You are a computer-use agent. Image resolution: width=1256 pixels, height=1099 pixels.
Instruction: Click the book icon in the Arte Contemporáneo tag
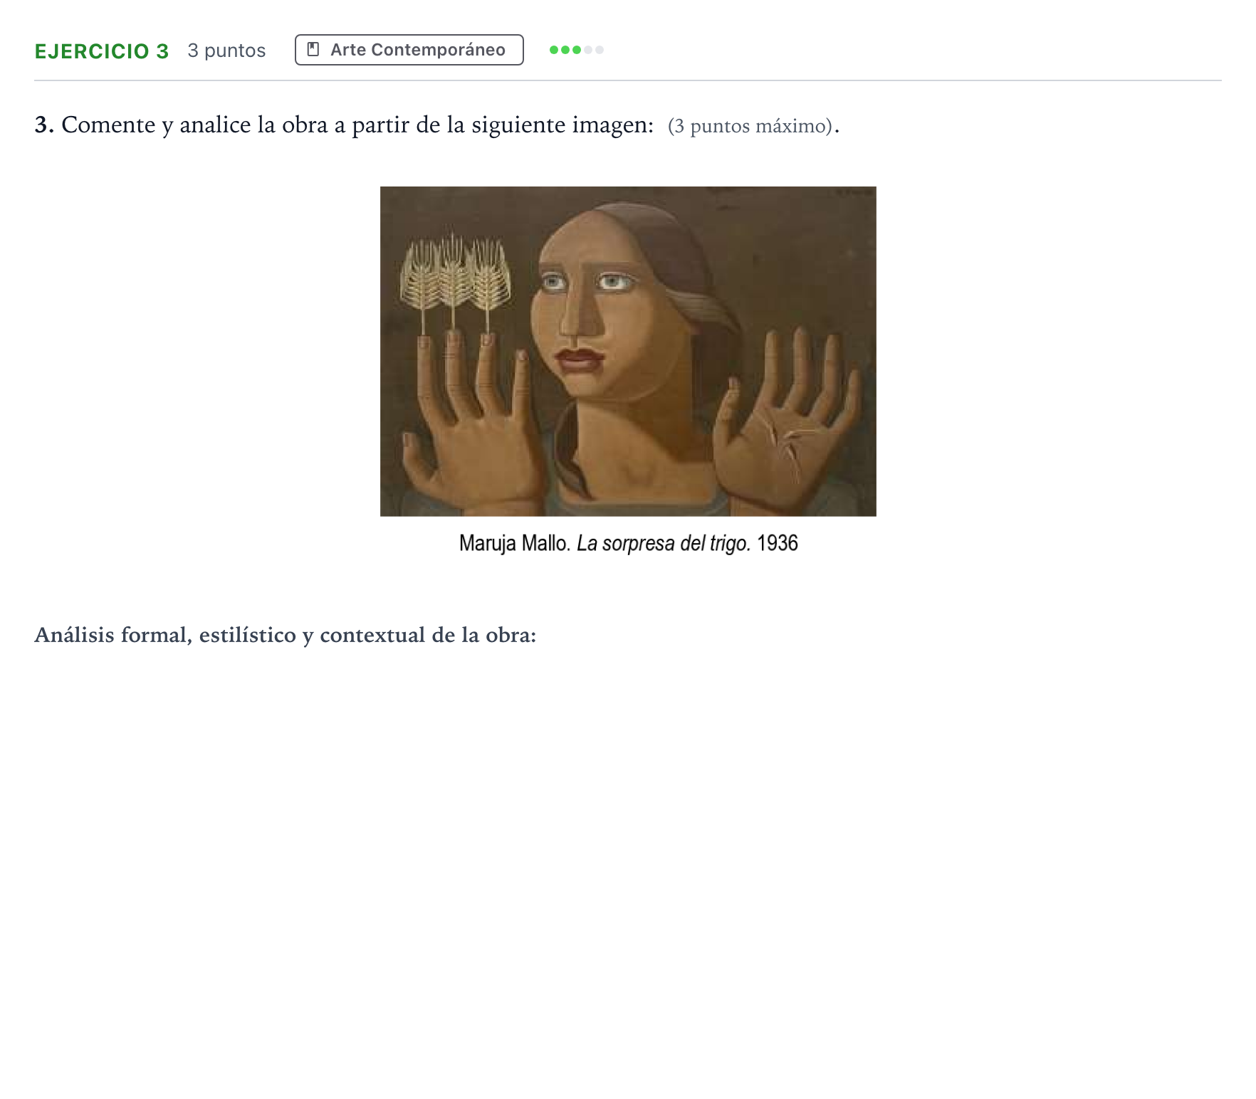[313, 50]
